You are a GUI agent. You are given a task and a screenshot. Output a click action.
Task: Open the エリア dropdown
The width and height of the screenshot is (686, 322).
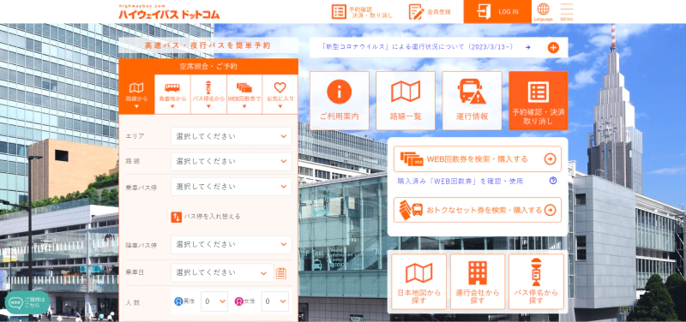(x=231, y=136)
